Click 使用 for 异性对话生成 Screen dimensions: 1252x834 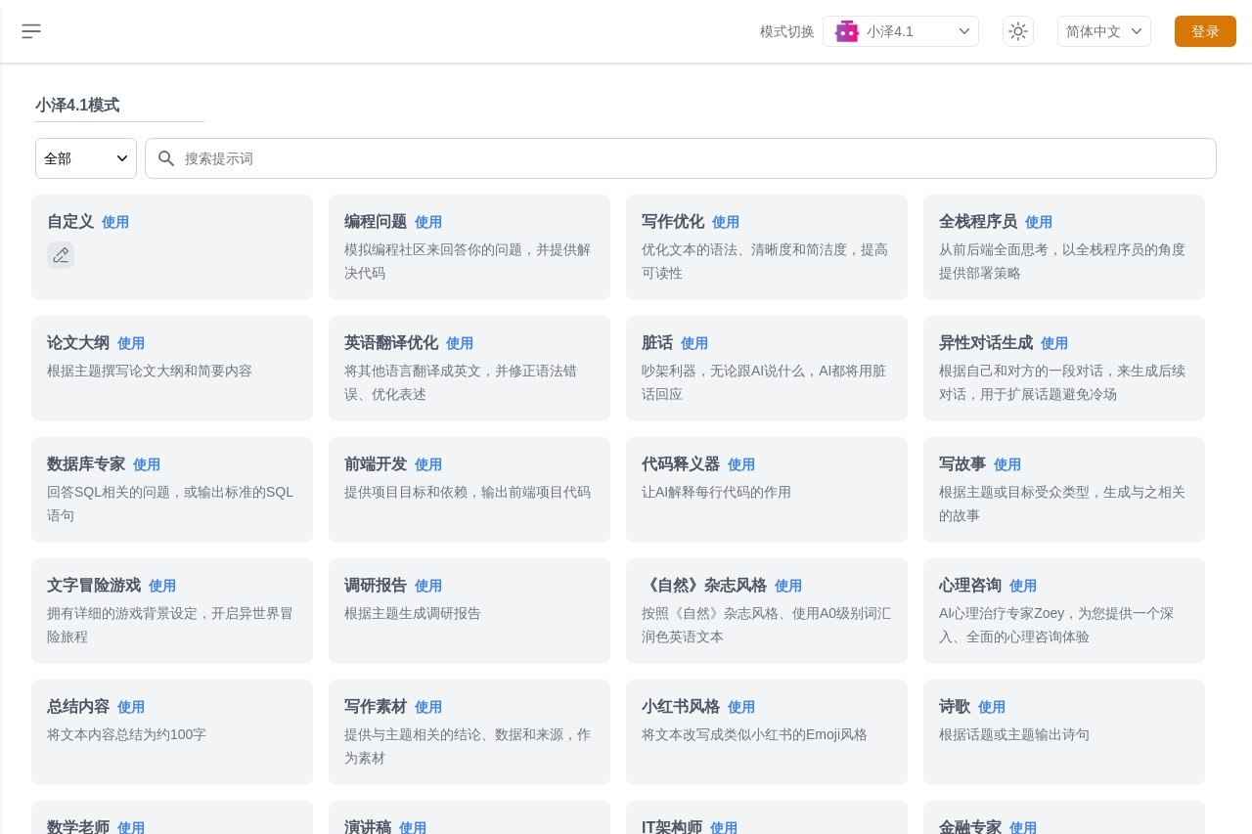pyautogui.click(x=1054, y=343)
